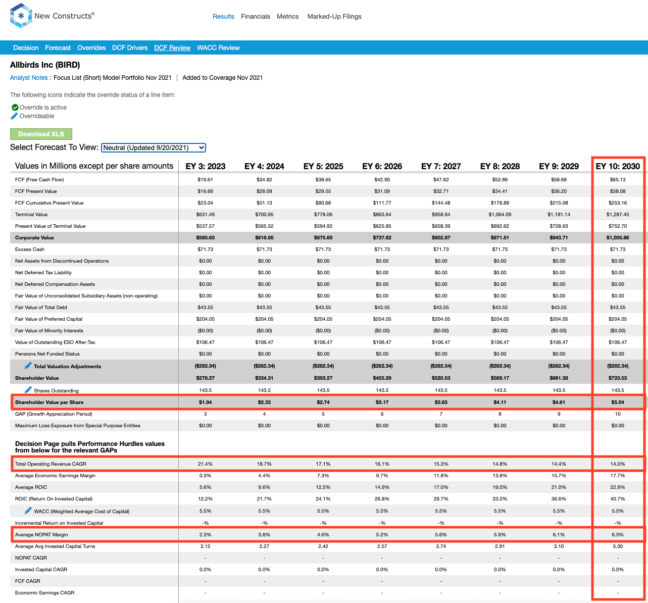Click the 21.4% Revenue CAGR cell for 2023

click(x=206, y=464)
